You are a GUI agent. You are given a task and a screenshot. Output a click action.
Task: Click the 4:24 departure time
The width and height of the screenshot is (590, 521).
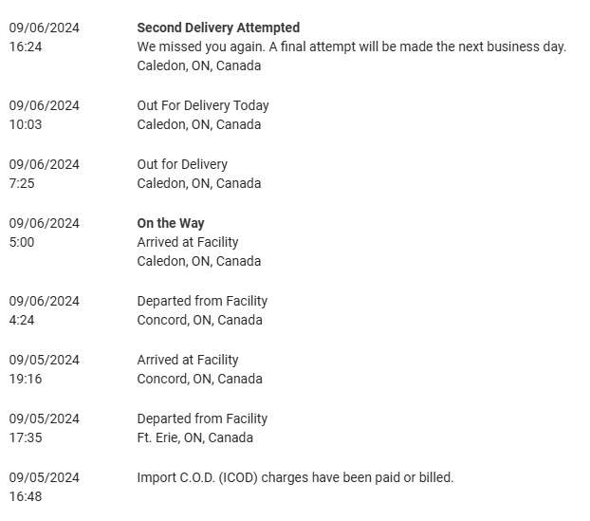(x=22, y=321)
